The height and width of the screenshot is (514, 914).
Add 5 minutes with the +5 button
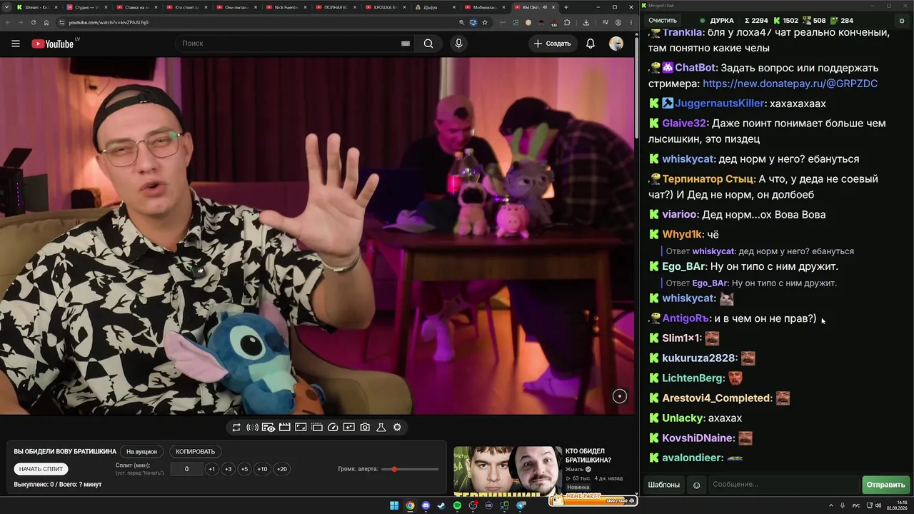(244, 469)
